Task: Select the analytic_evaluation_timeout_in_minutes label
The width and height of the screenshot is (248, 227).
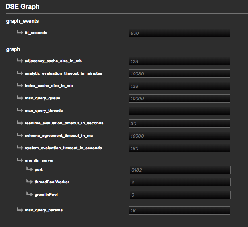Action: coord(63,73)
